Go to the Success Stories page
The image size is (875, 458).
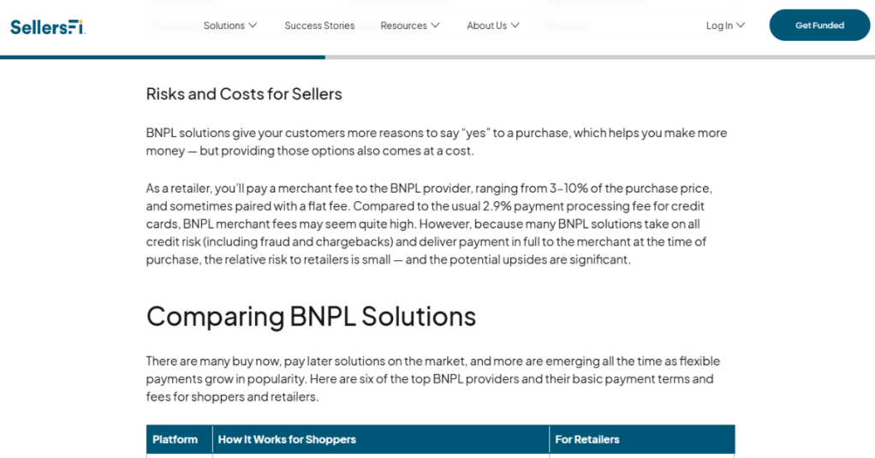[319, 26]
